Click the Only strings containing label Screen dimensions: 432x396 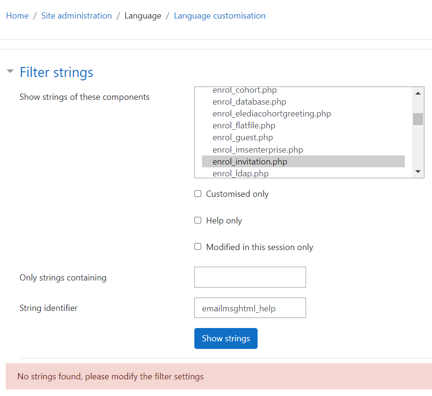[x=63, y=278]
